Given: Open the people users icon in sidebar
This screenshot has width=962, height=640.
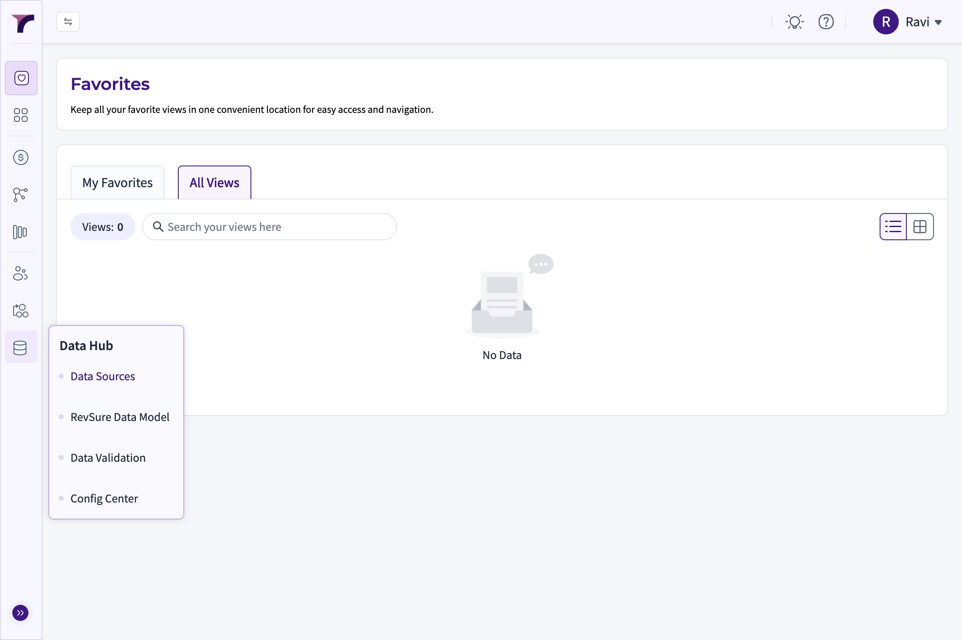Looking at the screenshot, I should [x=20, y=273].
